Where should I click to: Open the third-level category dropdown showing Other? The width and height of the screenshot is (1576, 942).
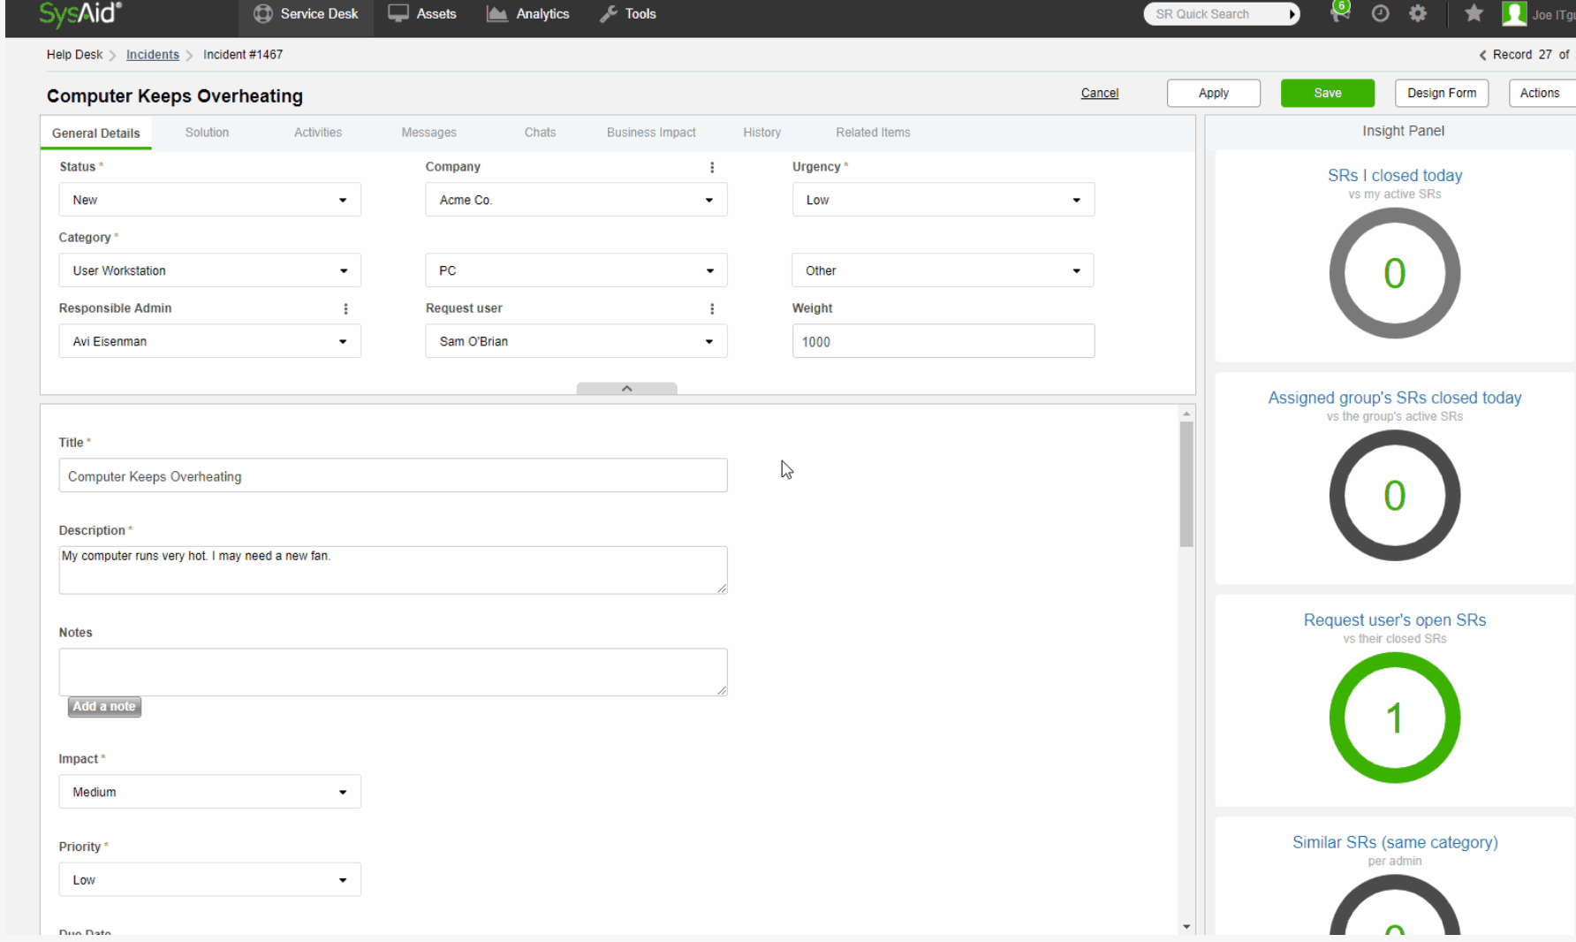943,270
